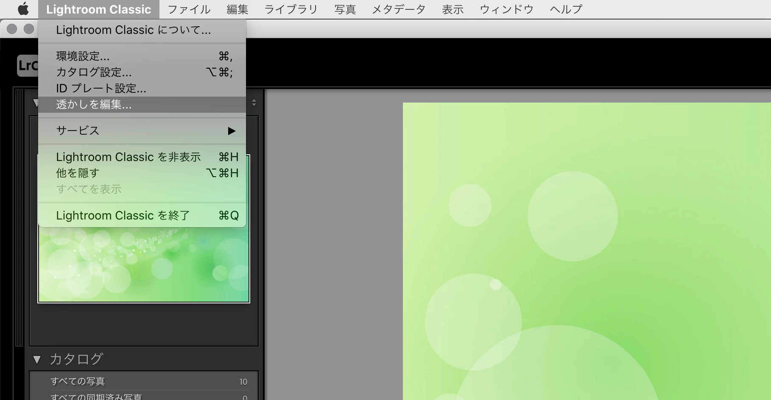The image size is (771, 400).
Task: Click the LrC logo badge
Action: tap(28, 66)
